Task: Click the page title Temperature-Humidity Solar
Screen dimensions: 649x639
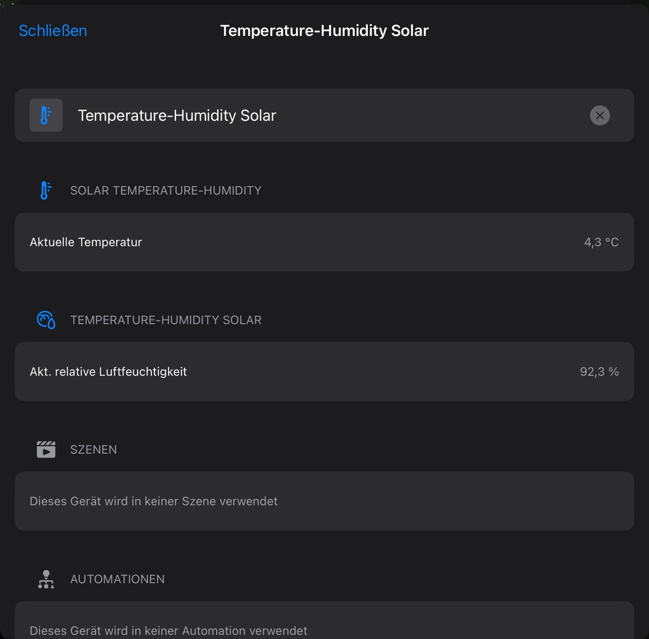Action: coord(324,31)
